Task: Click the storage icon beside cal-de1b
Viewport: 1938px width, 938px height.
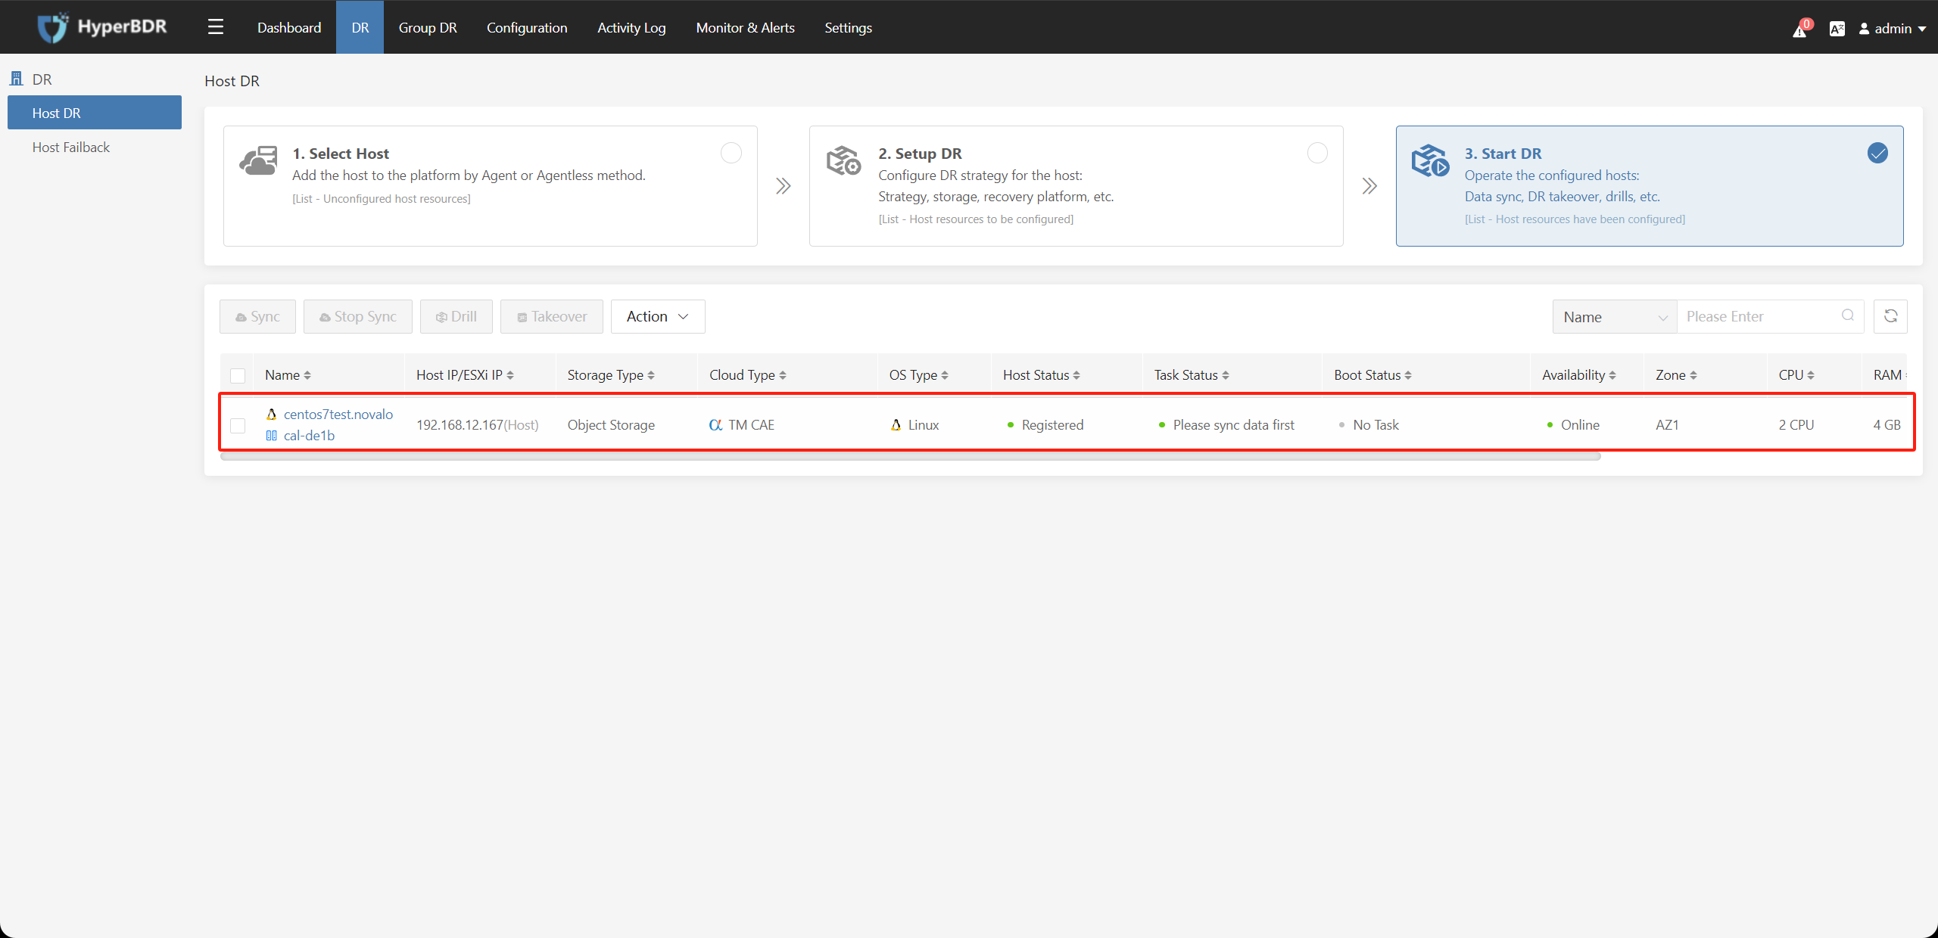Action: (271, 436)
